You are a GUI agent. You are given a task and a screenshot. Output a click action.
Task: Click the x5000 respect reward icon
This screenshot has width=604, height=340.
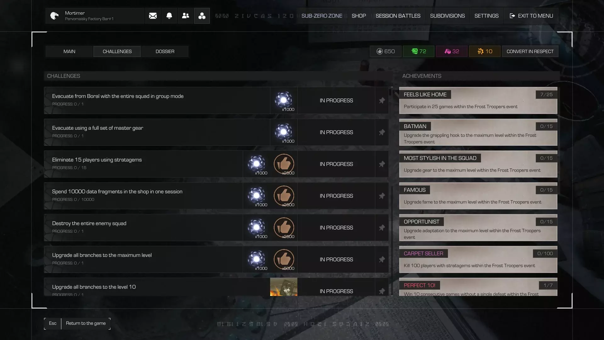(x=284, y=259)
